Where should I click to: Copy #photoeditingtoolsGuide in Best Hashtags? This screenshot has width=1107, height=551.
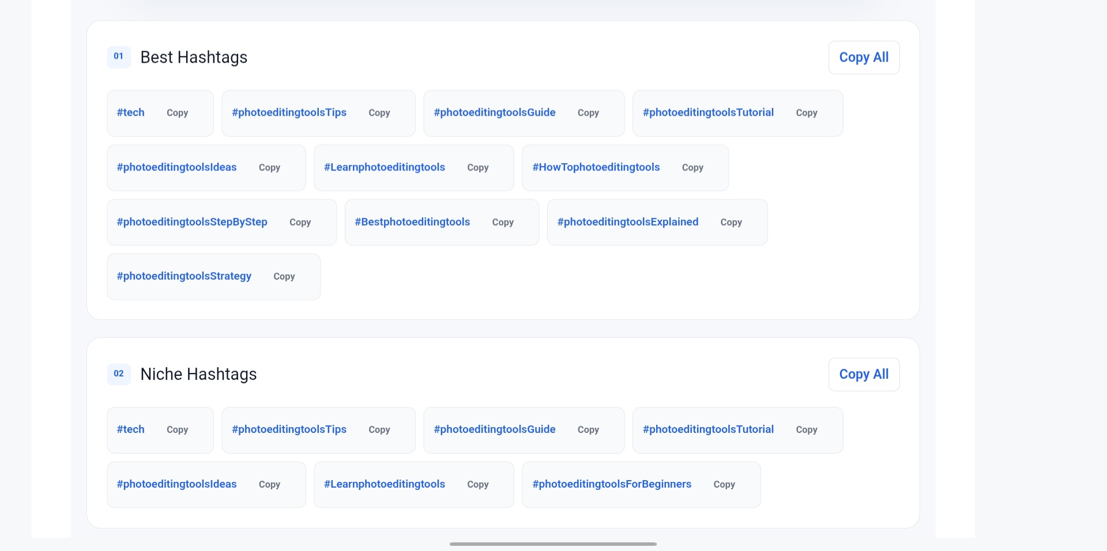coord(588,113)
